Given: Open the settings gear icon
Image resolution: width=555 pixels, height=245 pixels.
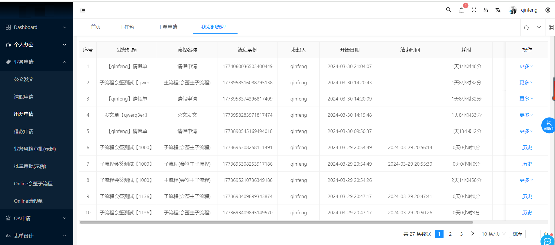Looking at the screenshot, I should tap(548, 10).
